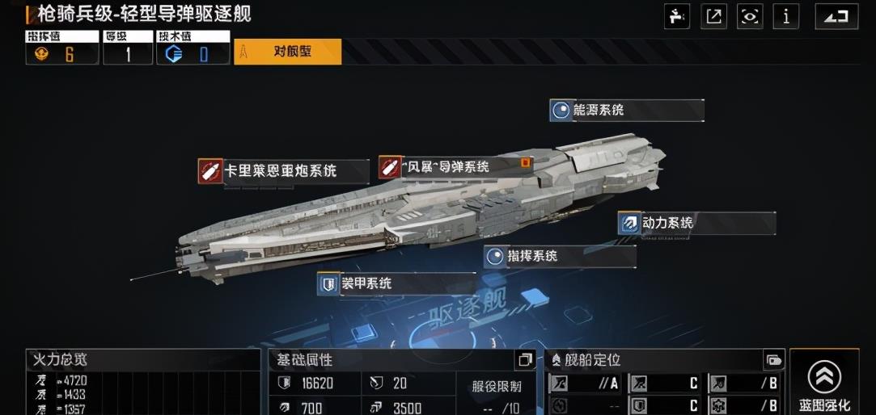Expand the 基础属性 panel with copy icon

click(525, 360)
